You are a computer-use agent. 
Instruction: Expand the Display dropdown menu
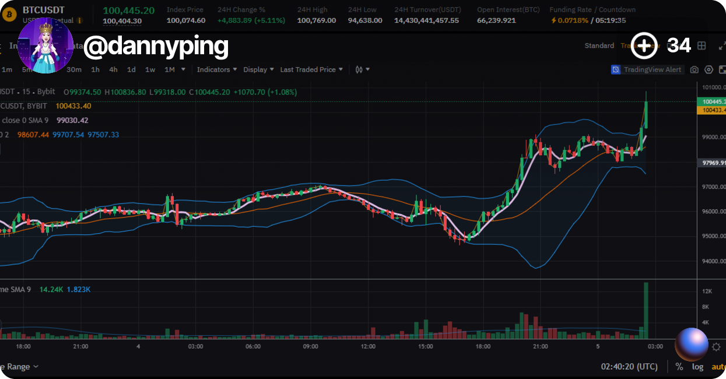pos(258,69)
